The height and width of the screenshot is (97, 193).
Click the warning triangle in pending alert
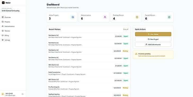click(x=136, y=54)
